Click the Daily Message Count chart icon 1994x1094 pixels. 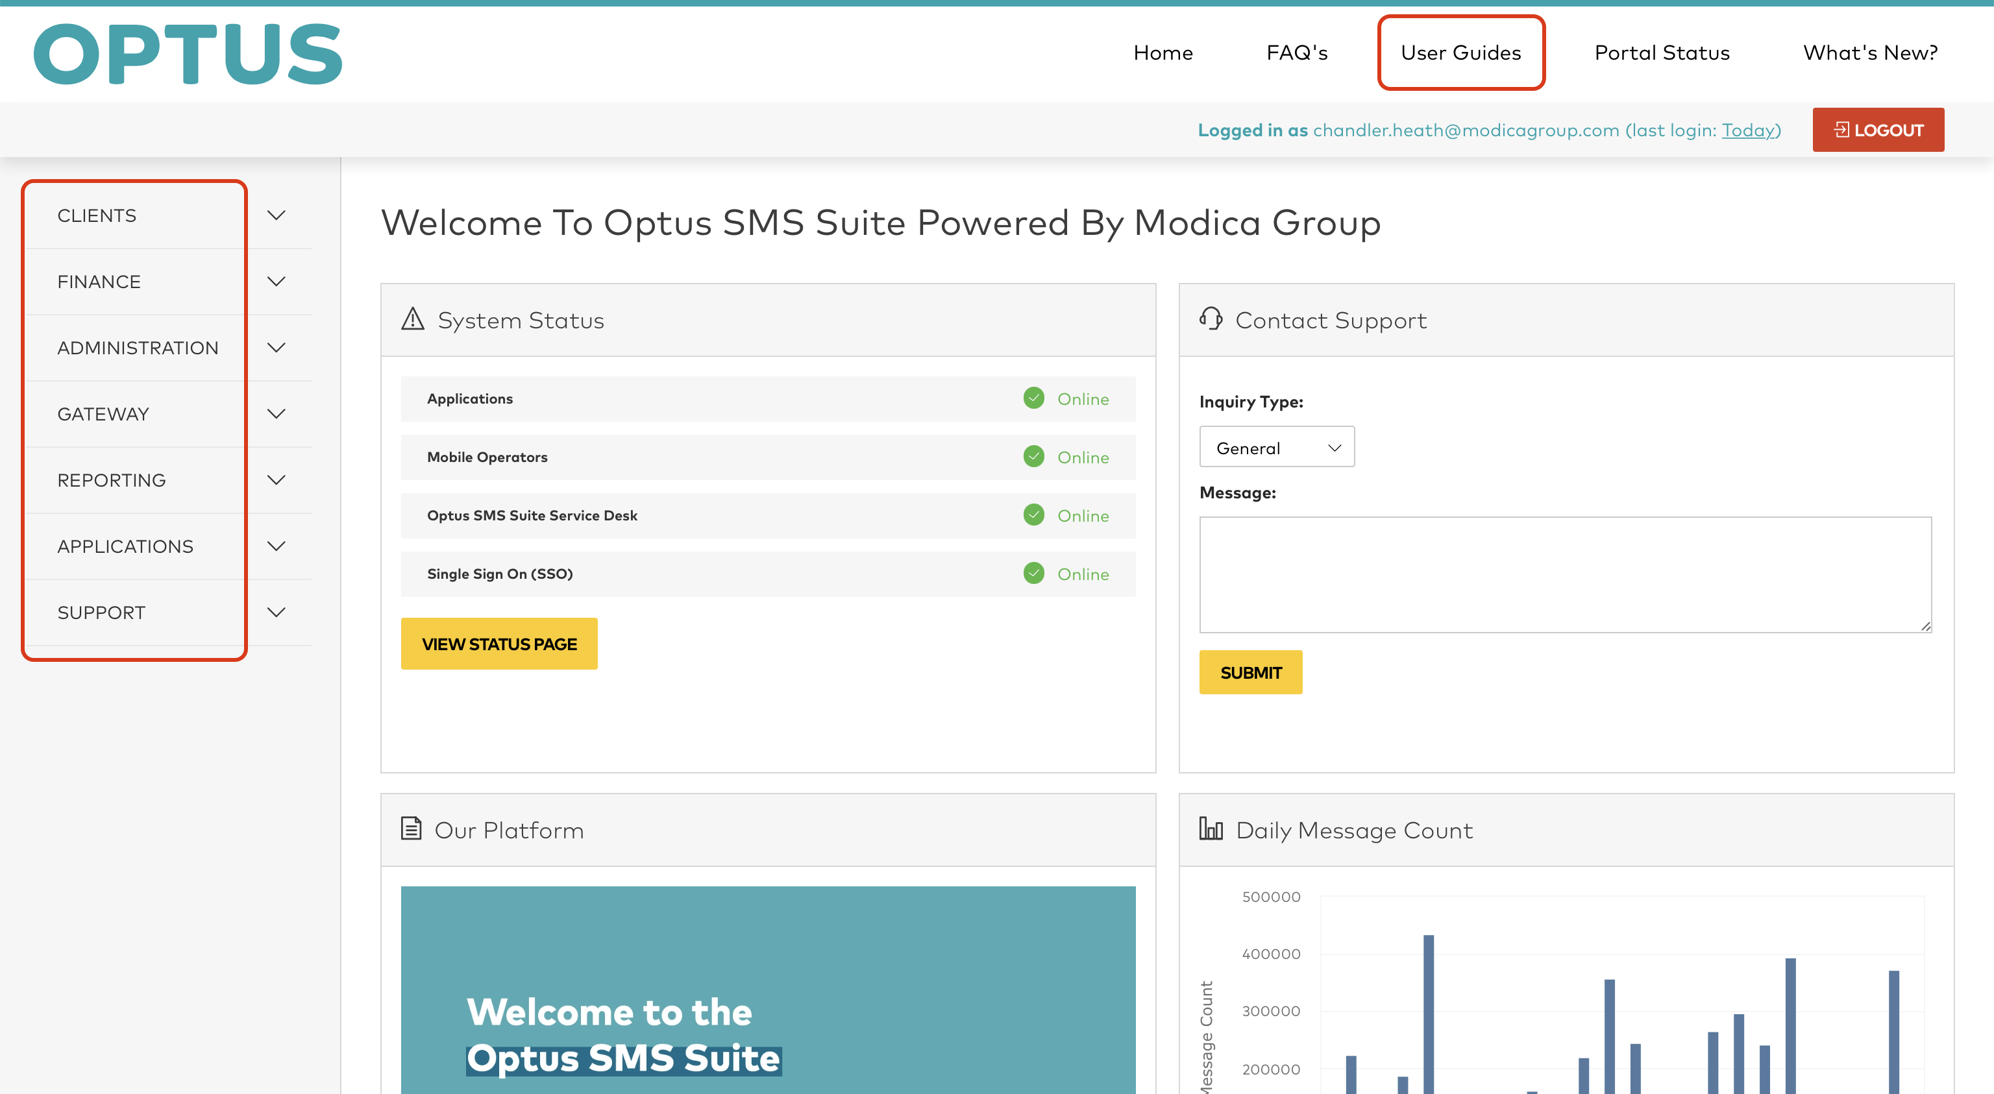point(1211,829)
